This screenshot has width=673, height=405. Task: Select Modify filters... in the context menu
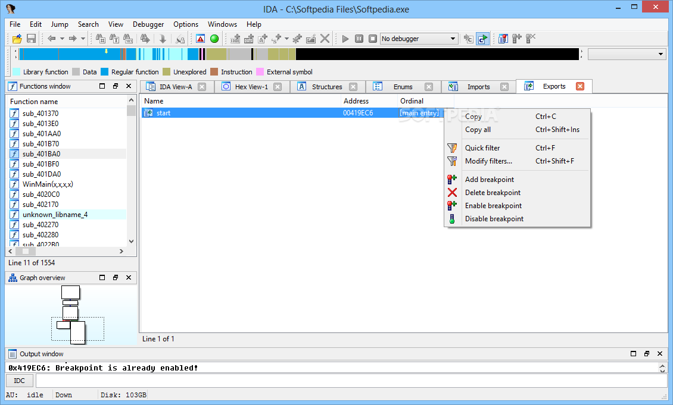click(x=517, y=162)
